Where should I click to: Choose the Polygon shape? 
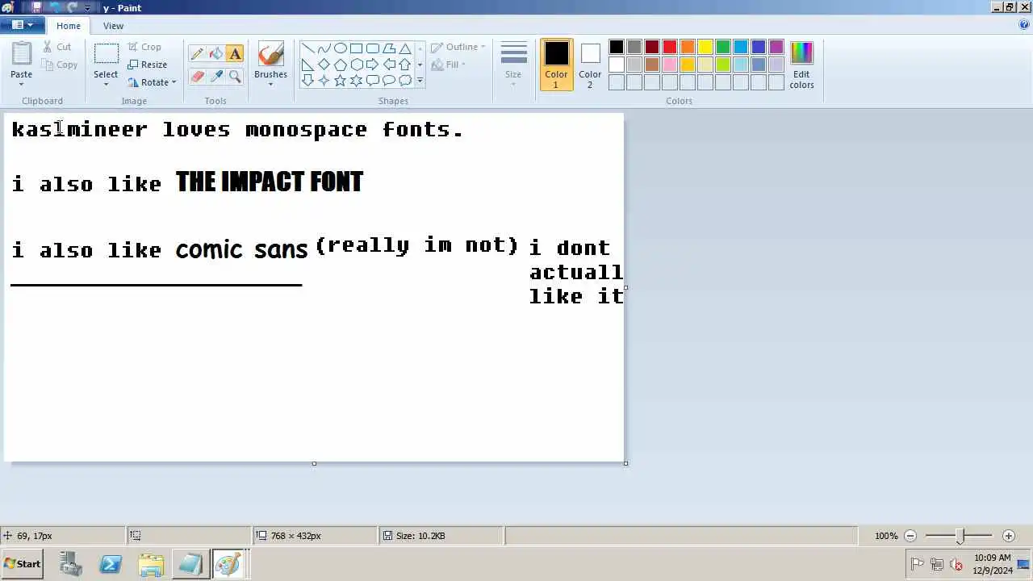(x=388, y=48)
